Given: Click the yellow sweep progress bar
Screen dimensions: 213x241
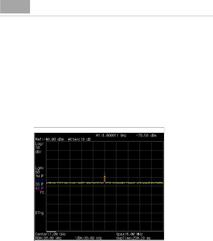Looking at the screenshot, I should (x=51, y=232).
